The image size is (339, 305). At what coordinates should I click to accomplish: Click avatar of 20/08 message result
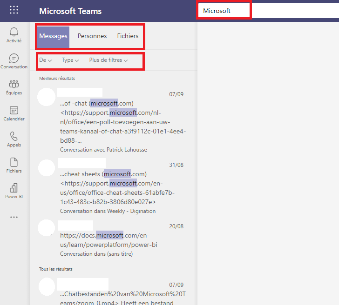click(46, 228)
